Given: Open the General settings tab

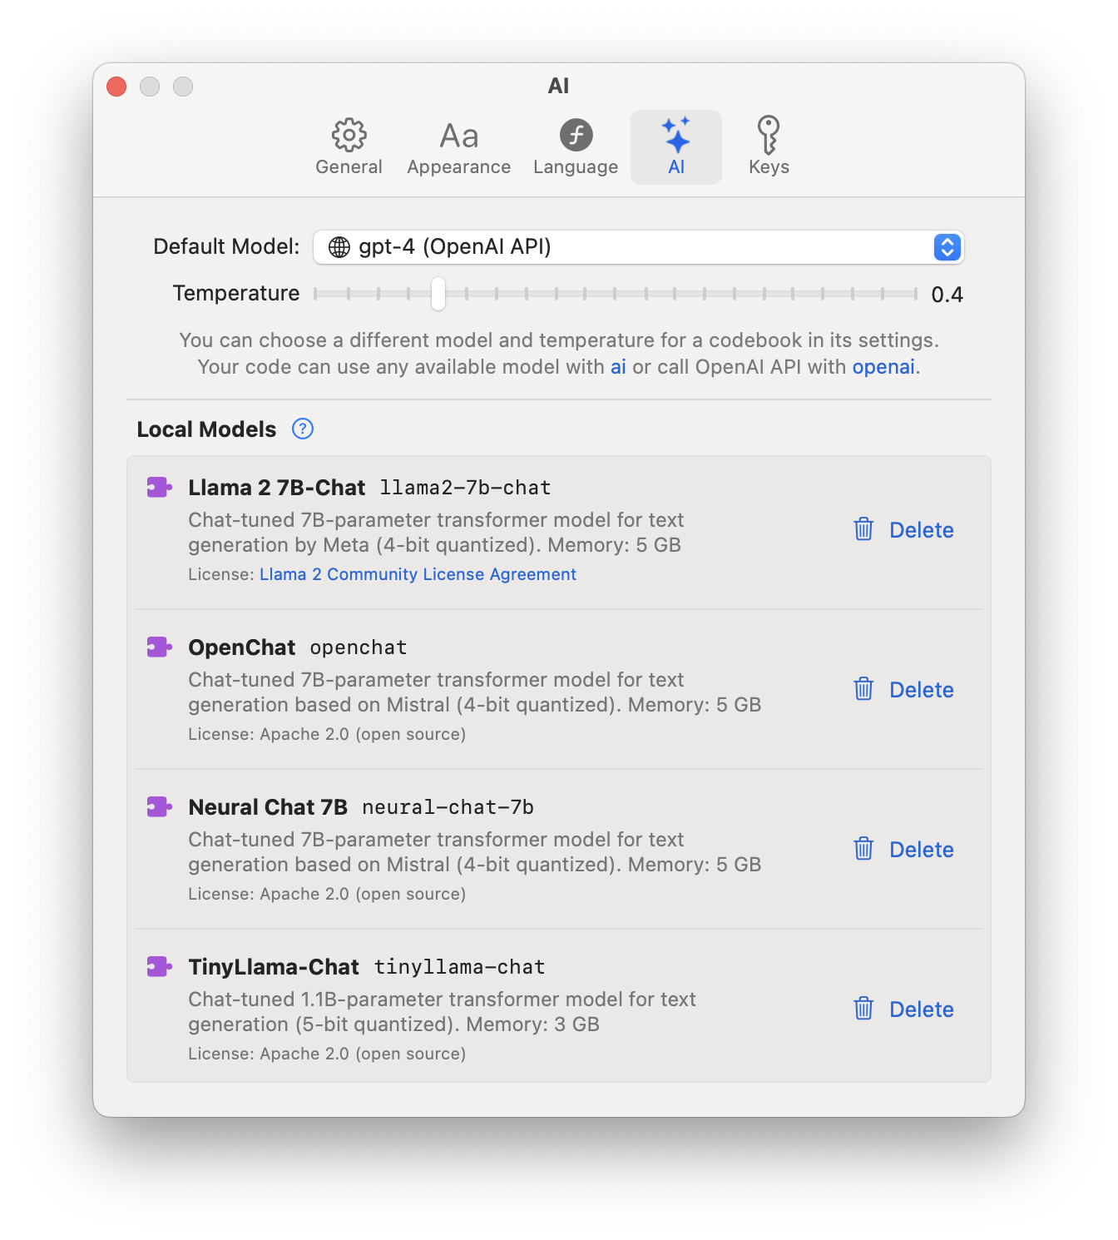Looking at the screenshot, I should point(349,147).
